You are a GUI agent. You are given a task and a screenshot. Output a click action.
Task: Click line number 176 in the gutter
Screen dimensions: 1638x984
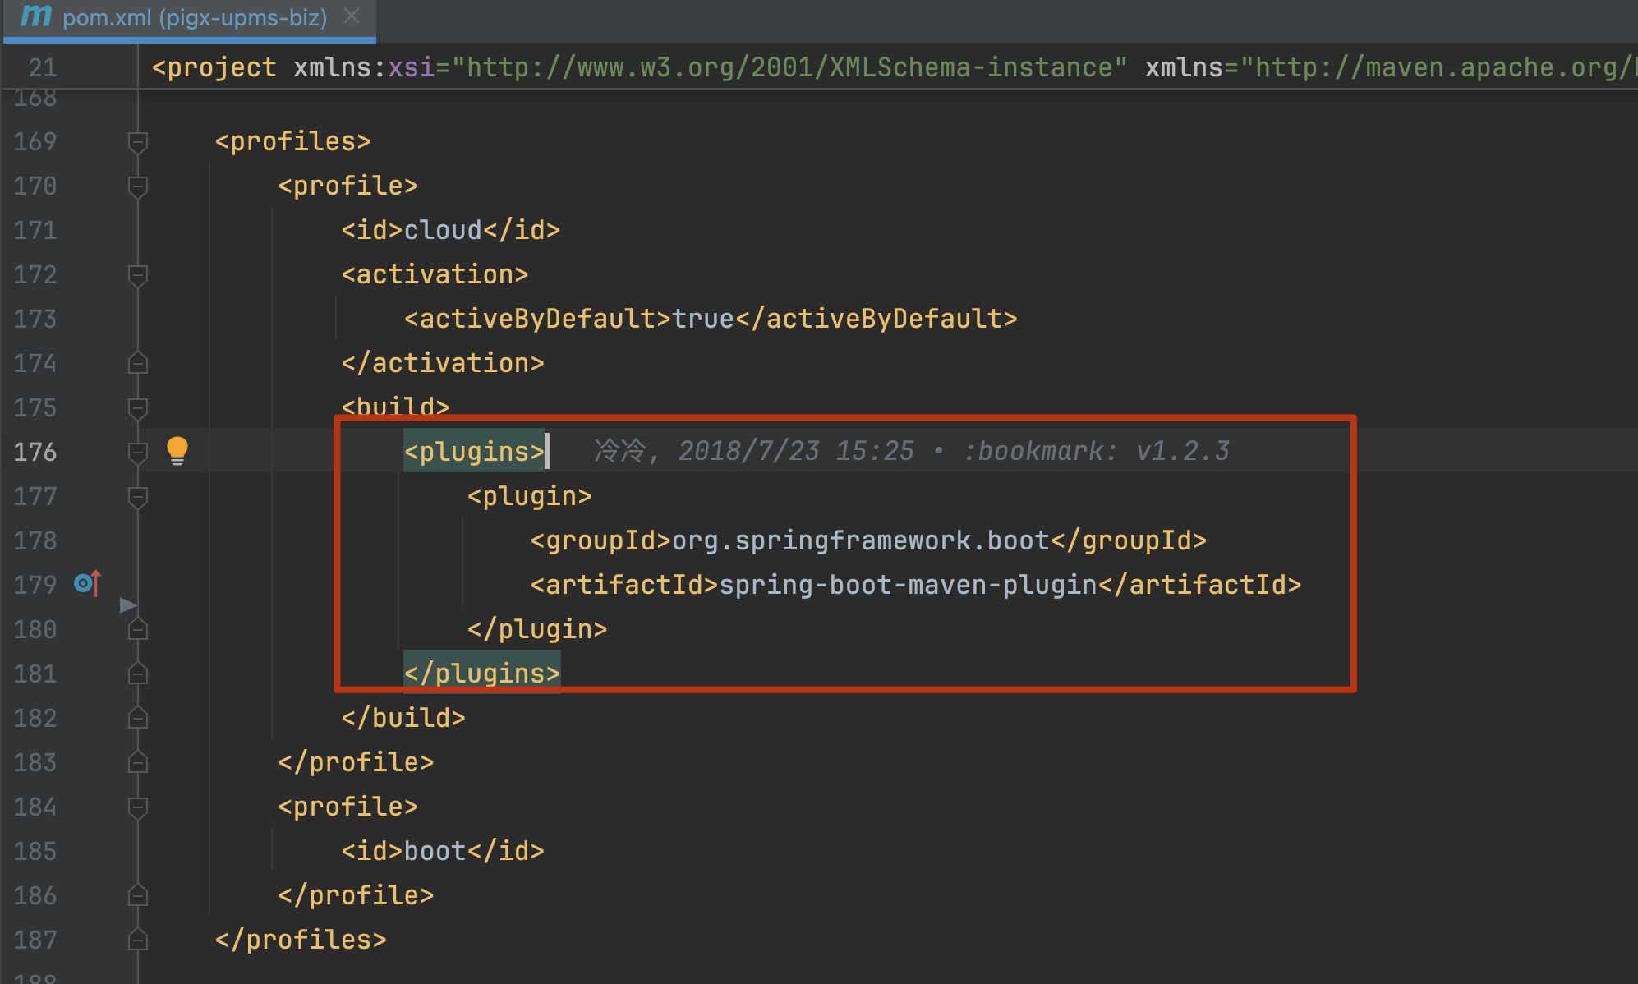click(35, 452)
